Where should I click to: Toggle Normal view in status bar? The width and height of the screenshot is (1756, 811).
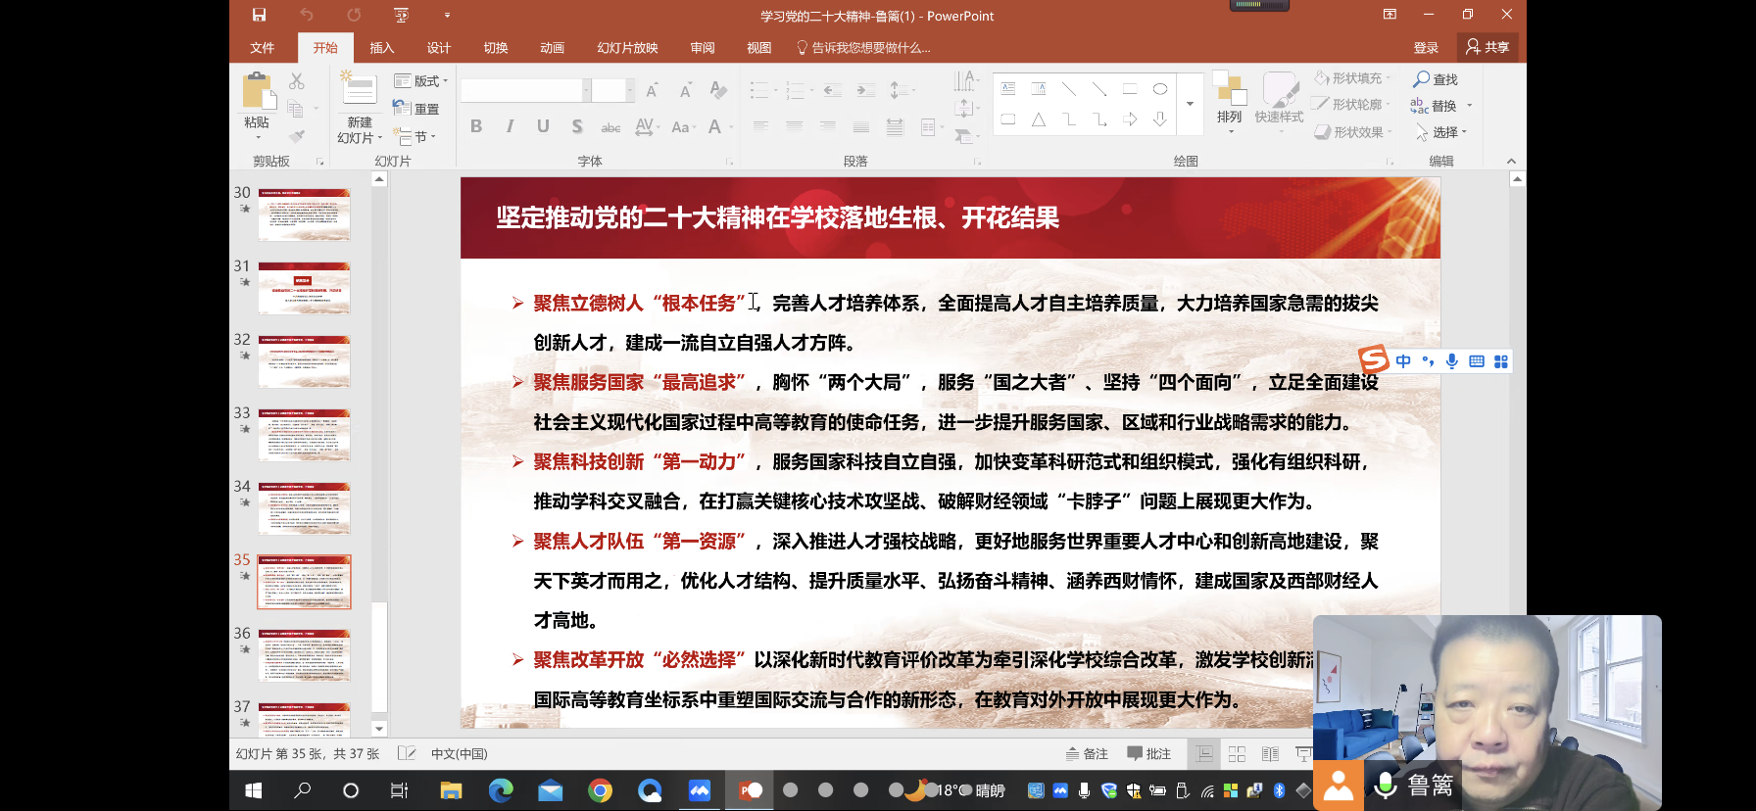1203,754
